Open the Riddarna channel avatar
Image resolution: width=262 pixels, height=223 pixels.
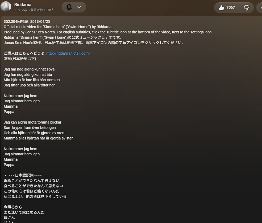pyautogui.click(x=6, y=7)
